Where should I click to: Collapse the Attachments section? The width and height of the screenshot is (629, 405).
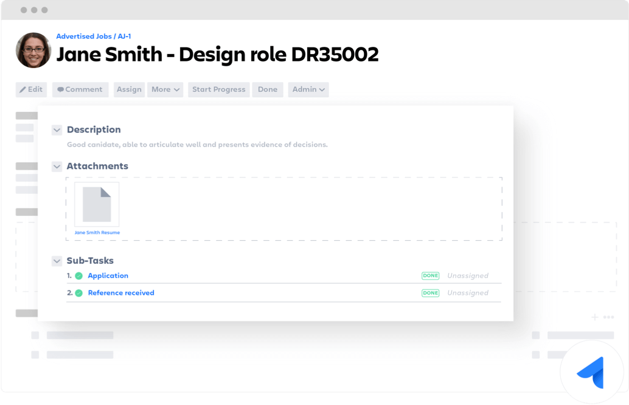click(x=57, y=166)
